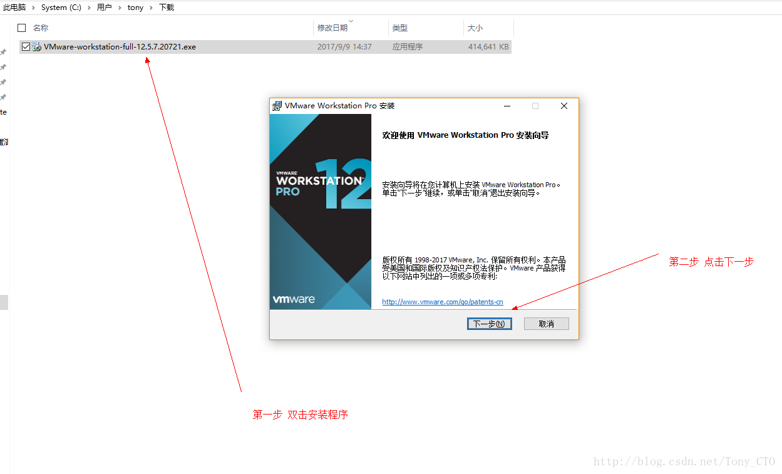
Task: Go to tony folder in breadcrumb
Action: pyautogui.click(x=135, y=8)
